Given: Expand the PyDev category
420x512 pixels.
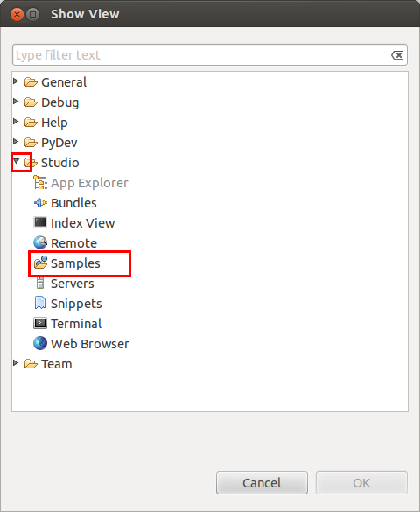Looking at the screenshot, I should click(x=16, y=142).
